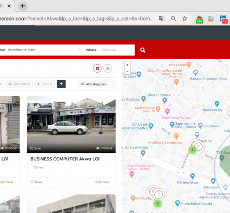The height and width of the screenshot is (213, 230).
Task: Open the extension with the 546 badge
Action: (x=199, y=19)
